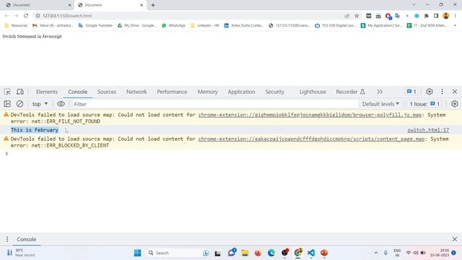Open the issues counter badge in the tab bar

[411, 92]
